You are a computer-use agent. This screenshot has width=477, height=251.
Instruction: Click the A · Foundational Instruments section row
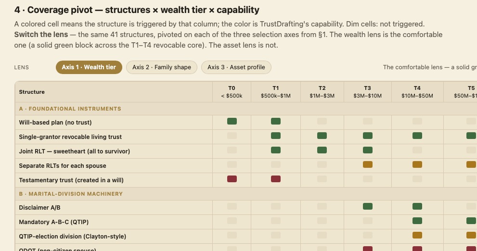point(246,109)
